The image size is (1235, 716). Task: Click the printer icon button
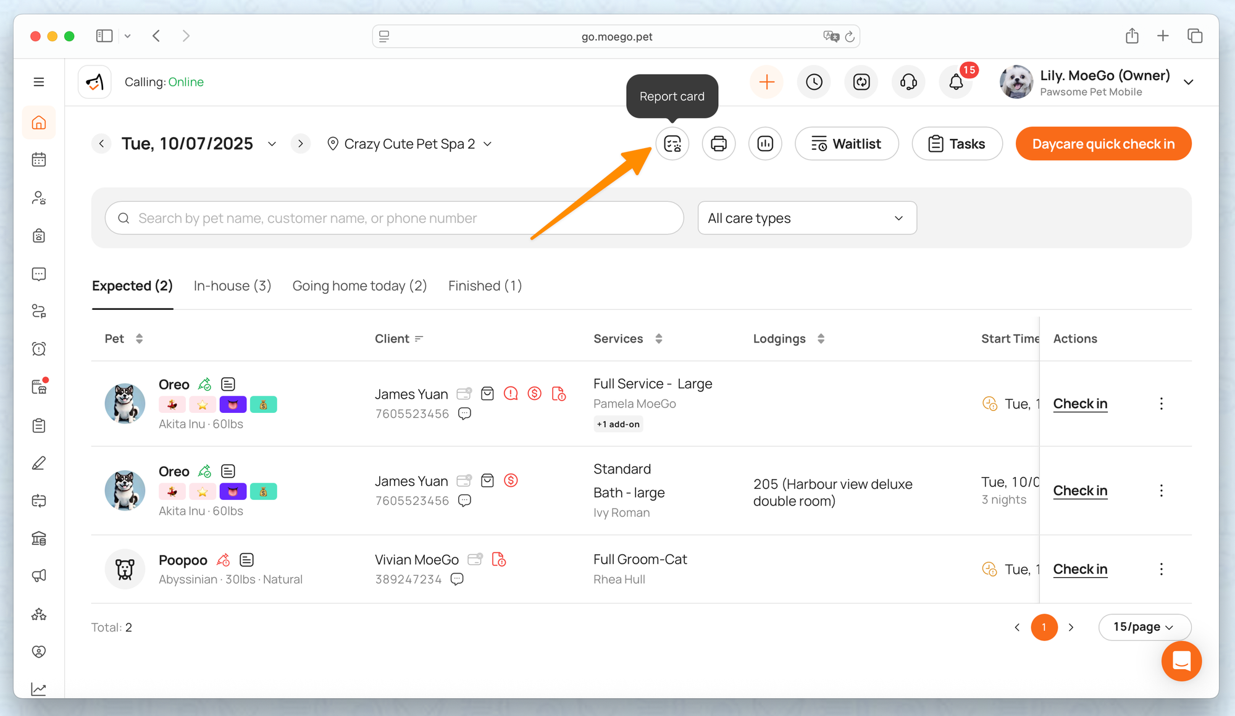point(719,144)
